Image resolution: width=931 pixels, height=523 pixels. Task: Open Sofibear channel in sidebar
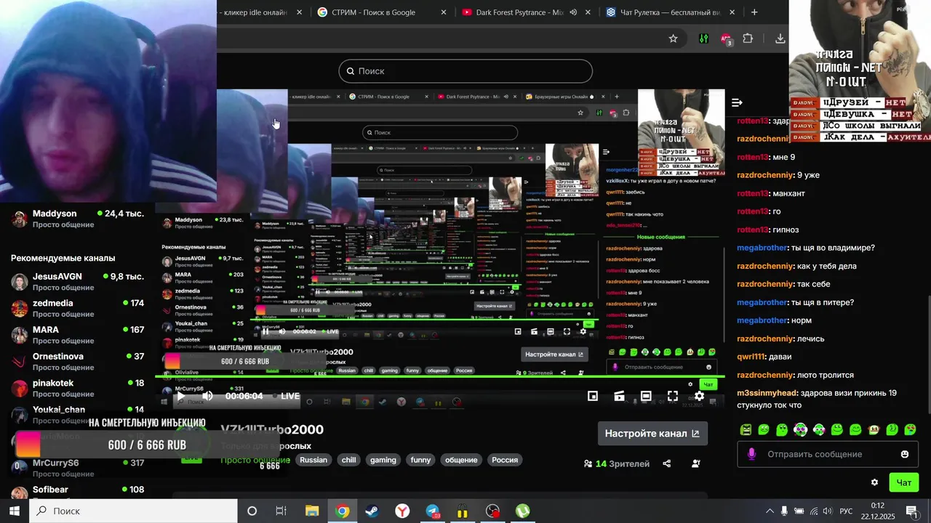coord(77,491)
